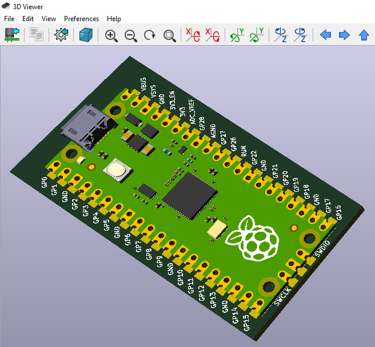Viewport: 375px width, 347px height.
Task: Open the File menu
Action: click(9, 19)
